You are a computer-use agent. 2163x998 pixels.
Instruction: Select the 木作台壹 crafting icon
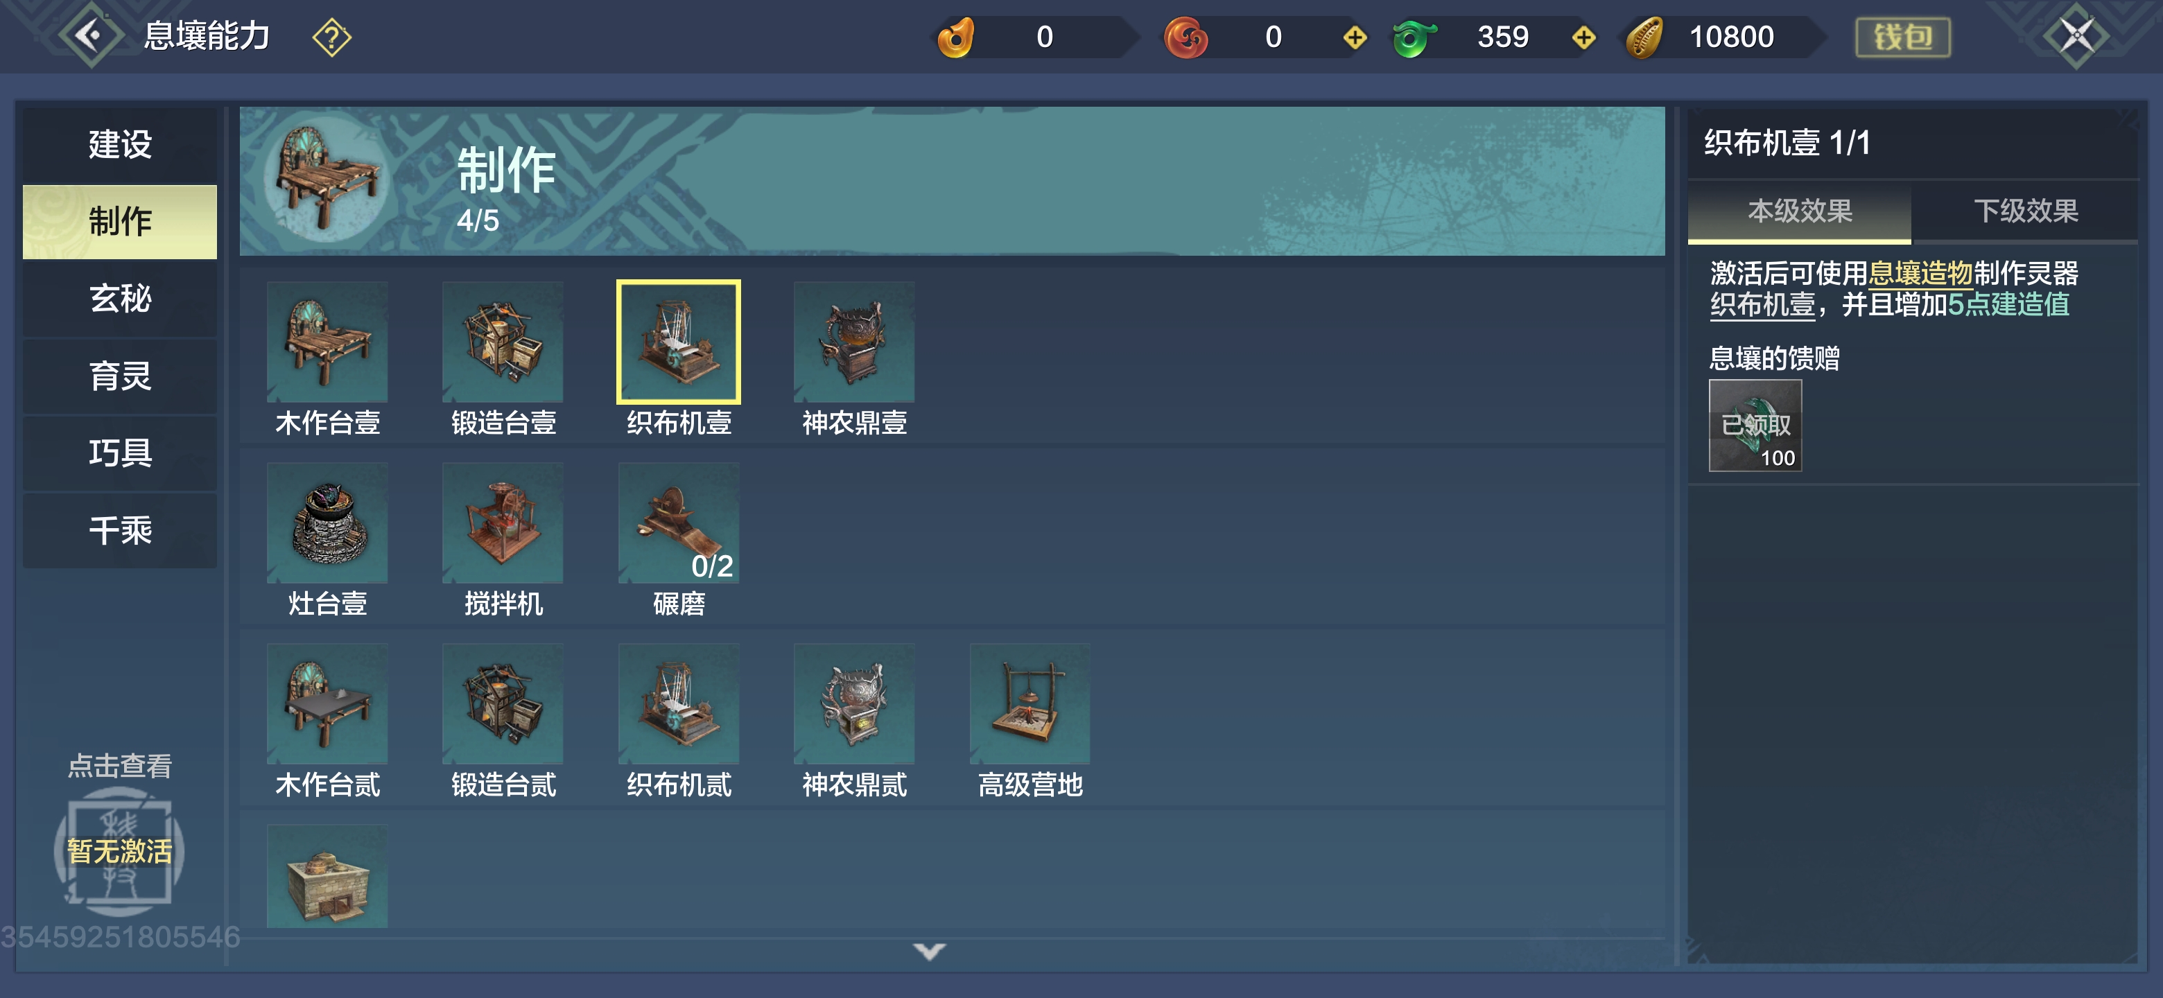tap(327, 342)
